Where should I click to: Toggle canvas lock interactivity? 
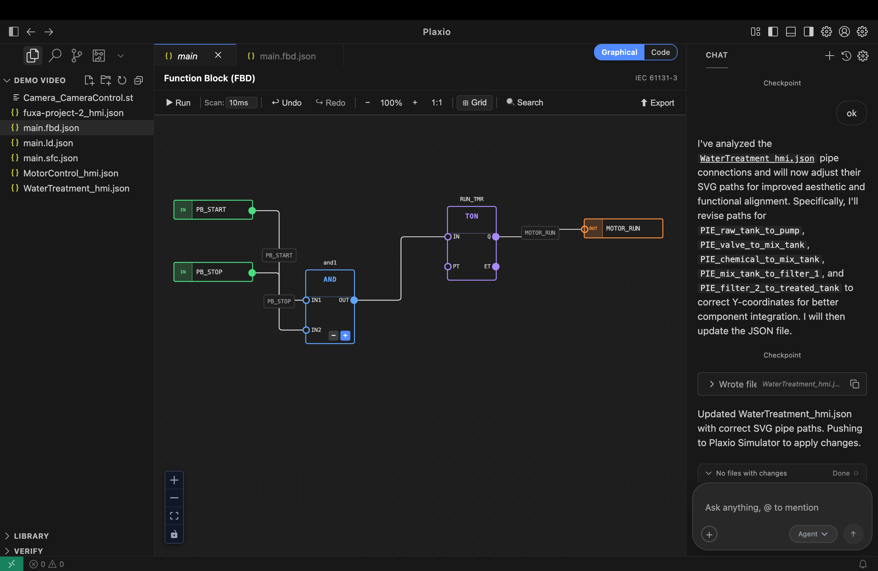174,534
